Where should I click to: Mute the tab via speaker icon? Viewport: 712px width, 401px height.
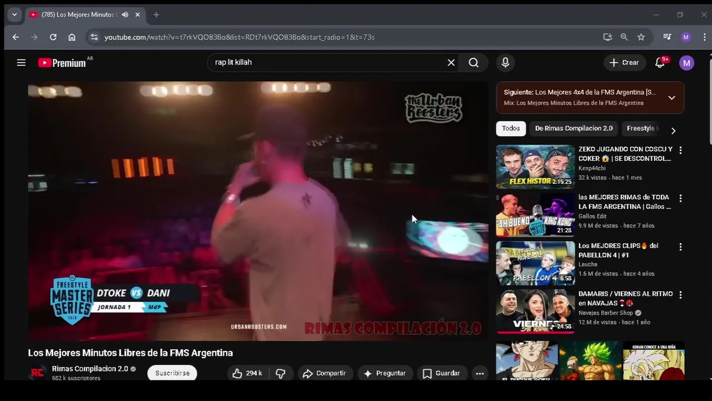(125, 14)
